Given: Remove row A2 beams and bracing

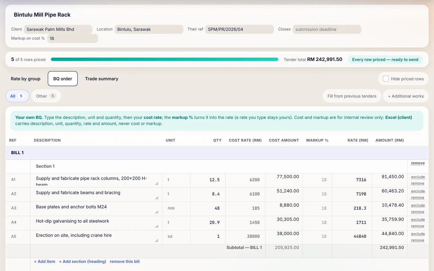Looking at the screenshot, I should point(418,198).
